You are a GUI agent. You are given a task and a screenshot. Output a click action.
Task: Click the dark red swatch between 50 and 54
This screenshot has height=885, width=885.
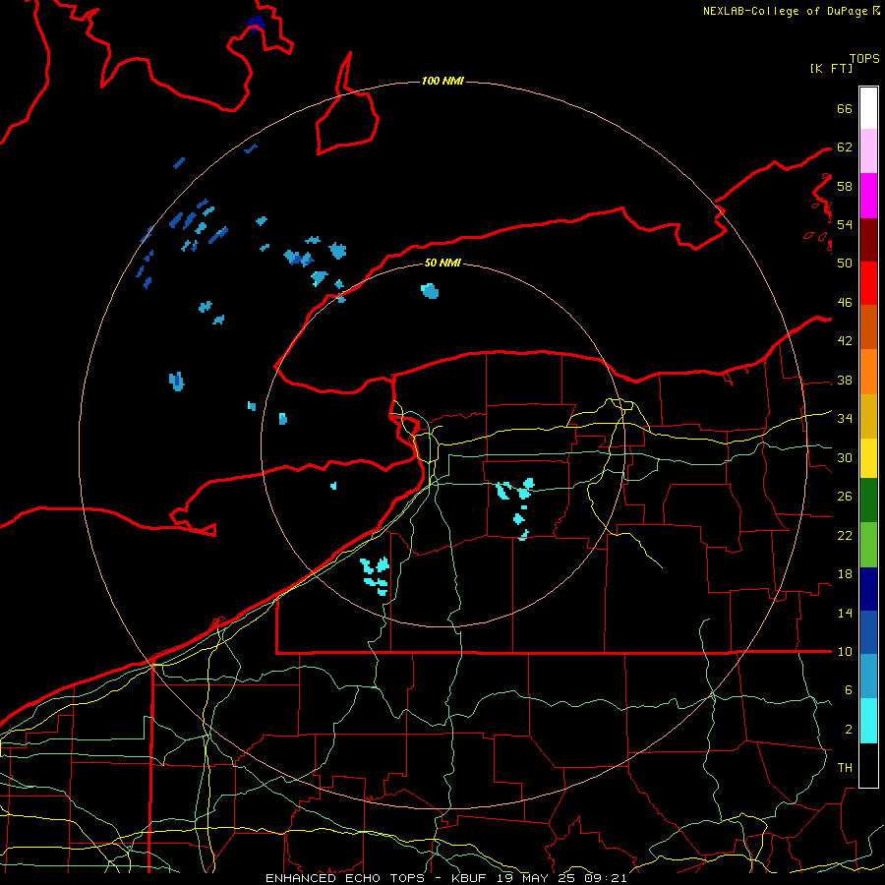(x=868, y=240)
